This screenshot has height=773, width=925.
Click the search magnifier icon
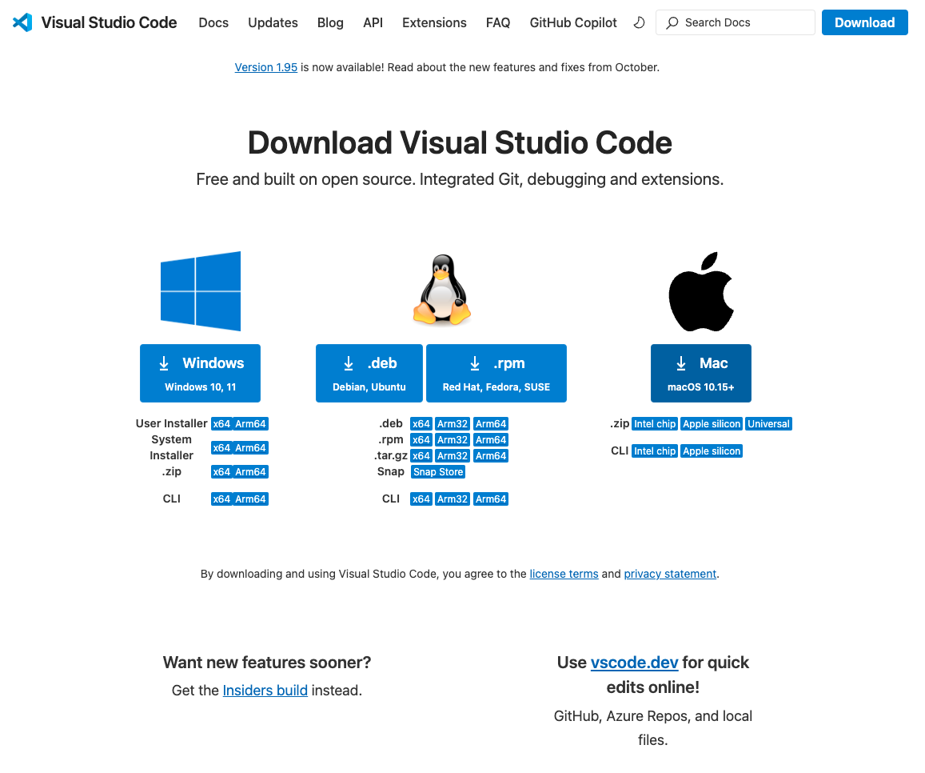click(x=672, y=23)
